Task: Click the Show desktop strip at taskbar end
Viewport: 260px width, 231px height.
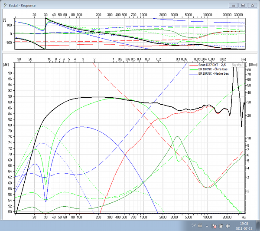Action: (258, 226)
